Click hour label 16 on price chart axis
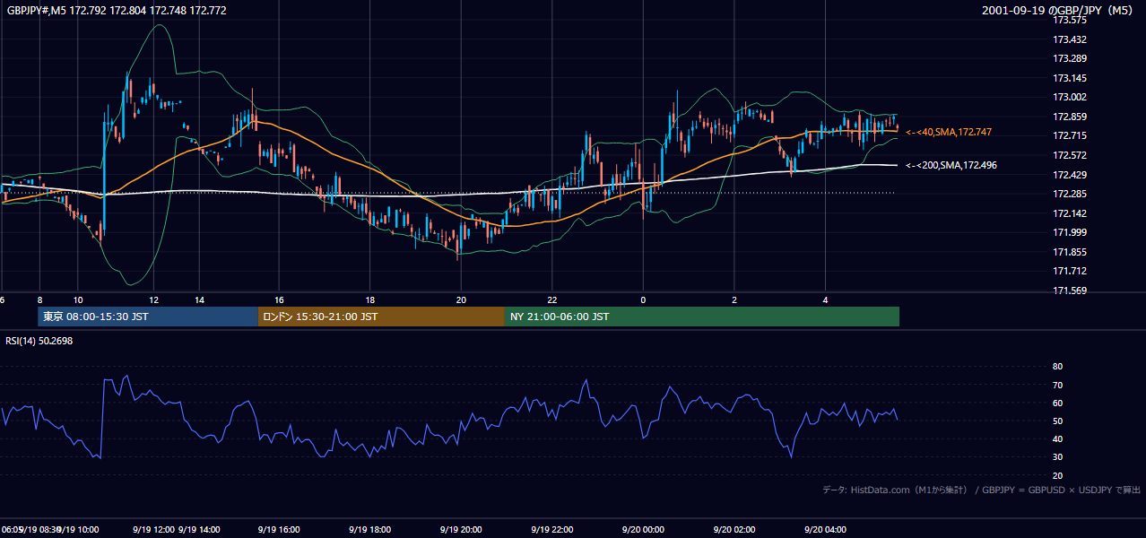Image resolution: width=1146 pixels, height=538 pixels. (279, 300)
